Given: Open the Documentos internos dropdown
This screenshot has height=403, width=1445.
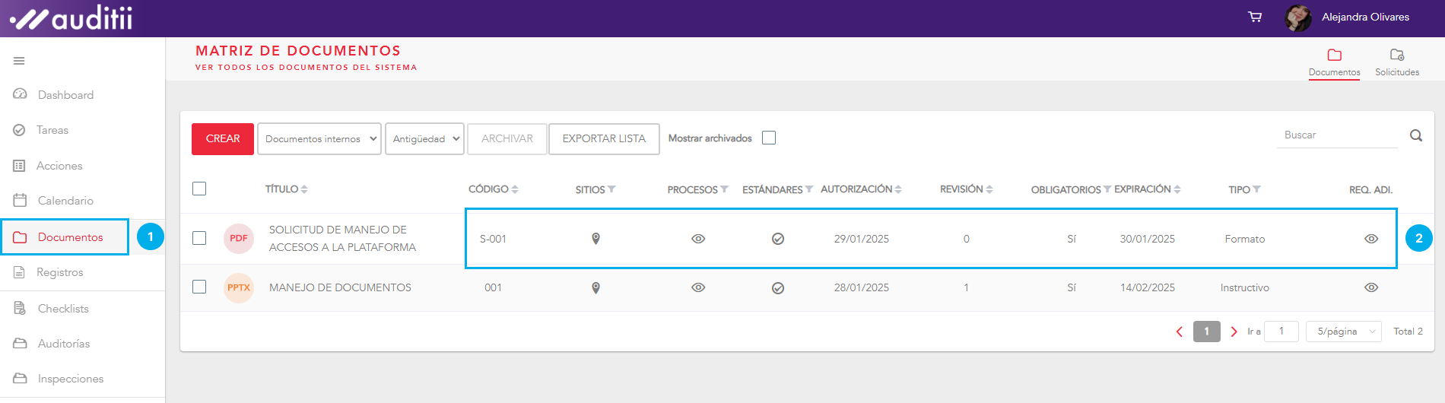Looking at the screenshot, I should pyautogui.click(x=319, y=139).
